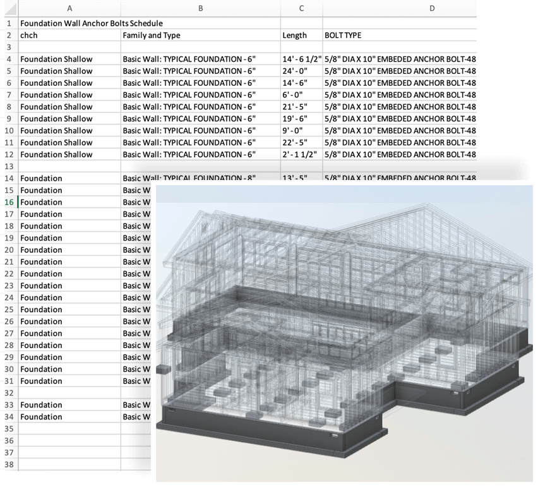This screenshot has width=538, height=487.
Task: Click 'Foundation' cell in row 31
Action: pos(69,381)
